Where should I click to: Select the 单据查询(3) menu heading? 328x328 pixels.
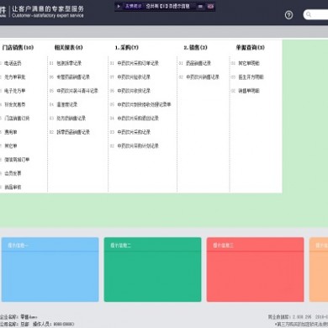click(250, 47)
